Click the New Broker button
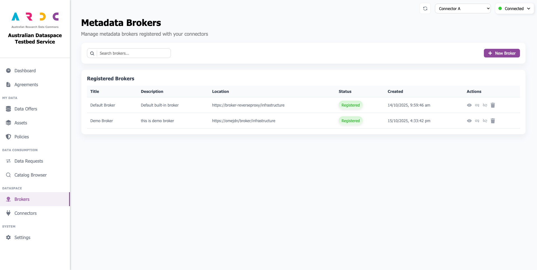This screenshot has height=270, width=537. pos(502,53)
